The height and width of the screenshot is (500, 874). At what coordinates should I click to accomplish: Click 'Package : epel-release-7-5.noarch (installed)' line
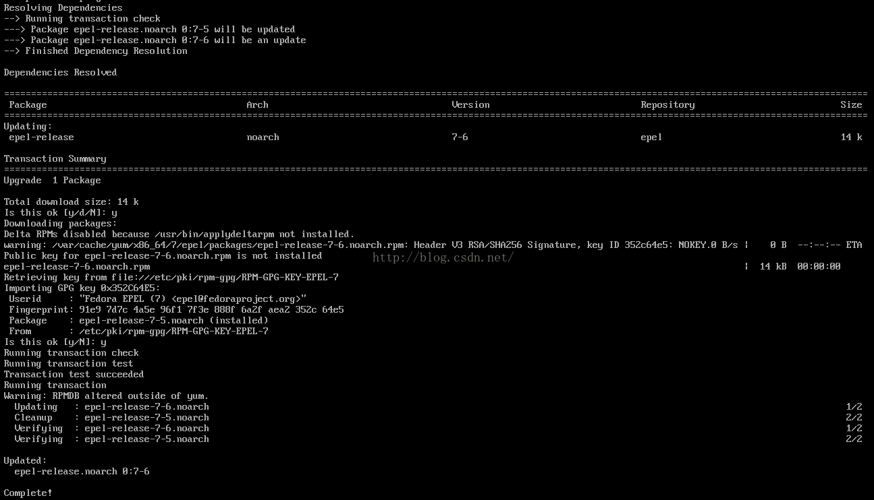[139, 321]
